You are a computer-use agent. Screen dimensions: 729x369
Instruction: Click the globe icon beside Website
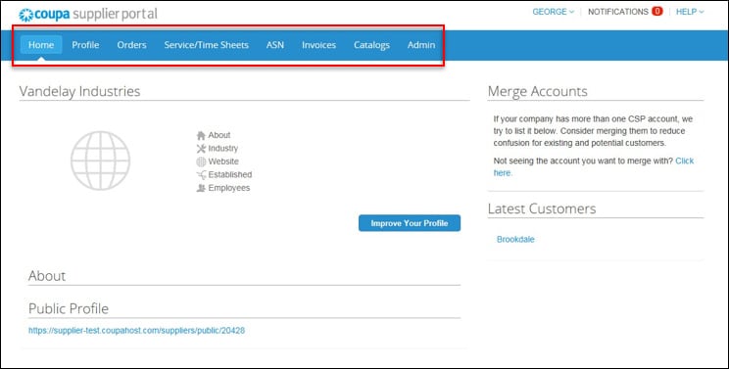(201, 161)
